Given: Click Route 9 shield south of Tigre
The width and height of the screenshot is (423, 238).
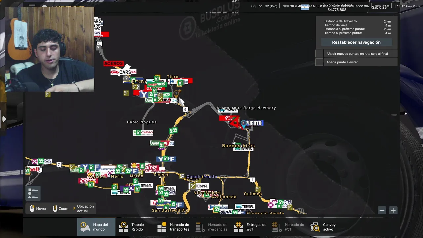Looking at the screenshot, I should [x=185, y=110].
